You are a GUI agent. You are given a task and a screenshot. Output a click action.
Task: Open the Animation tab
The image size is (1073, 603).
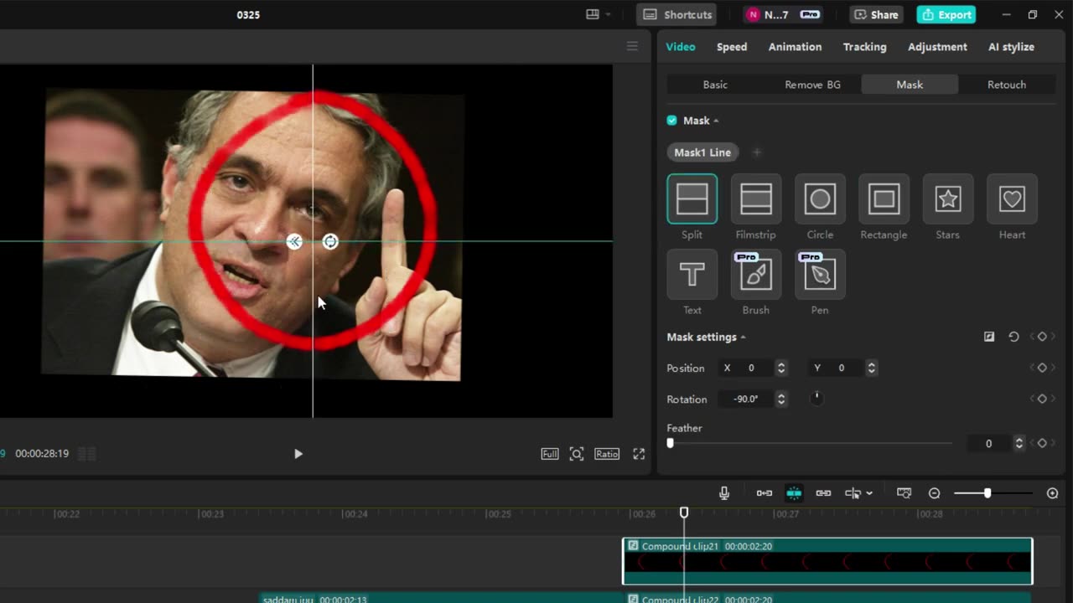pos(796,47)
